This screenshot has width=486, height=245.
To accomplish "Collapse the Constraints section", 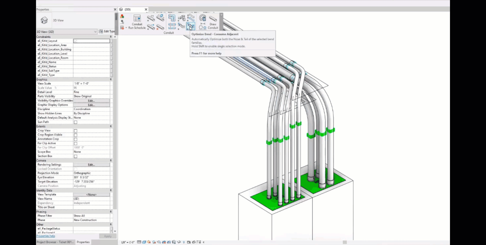I will click(x=111, y=37).
